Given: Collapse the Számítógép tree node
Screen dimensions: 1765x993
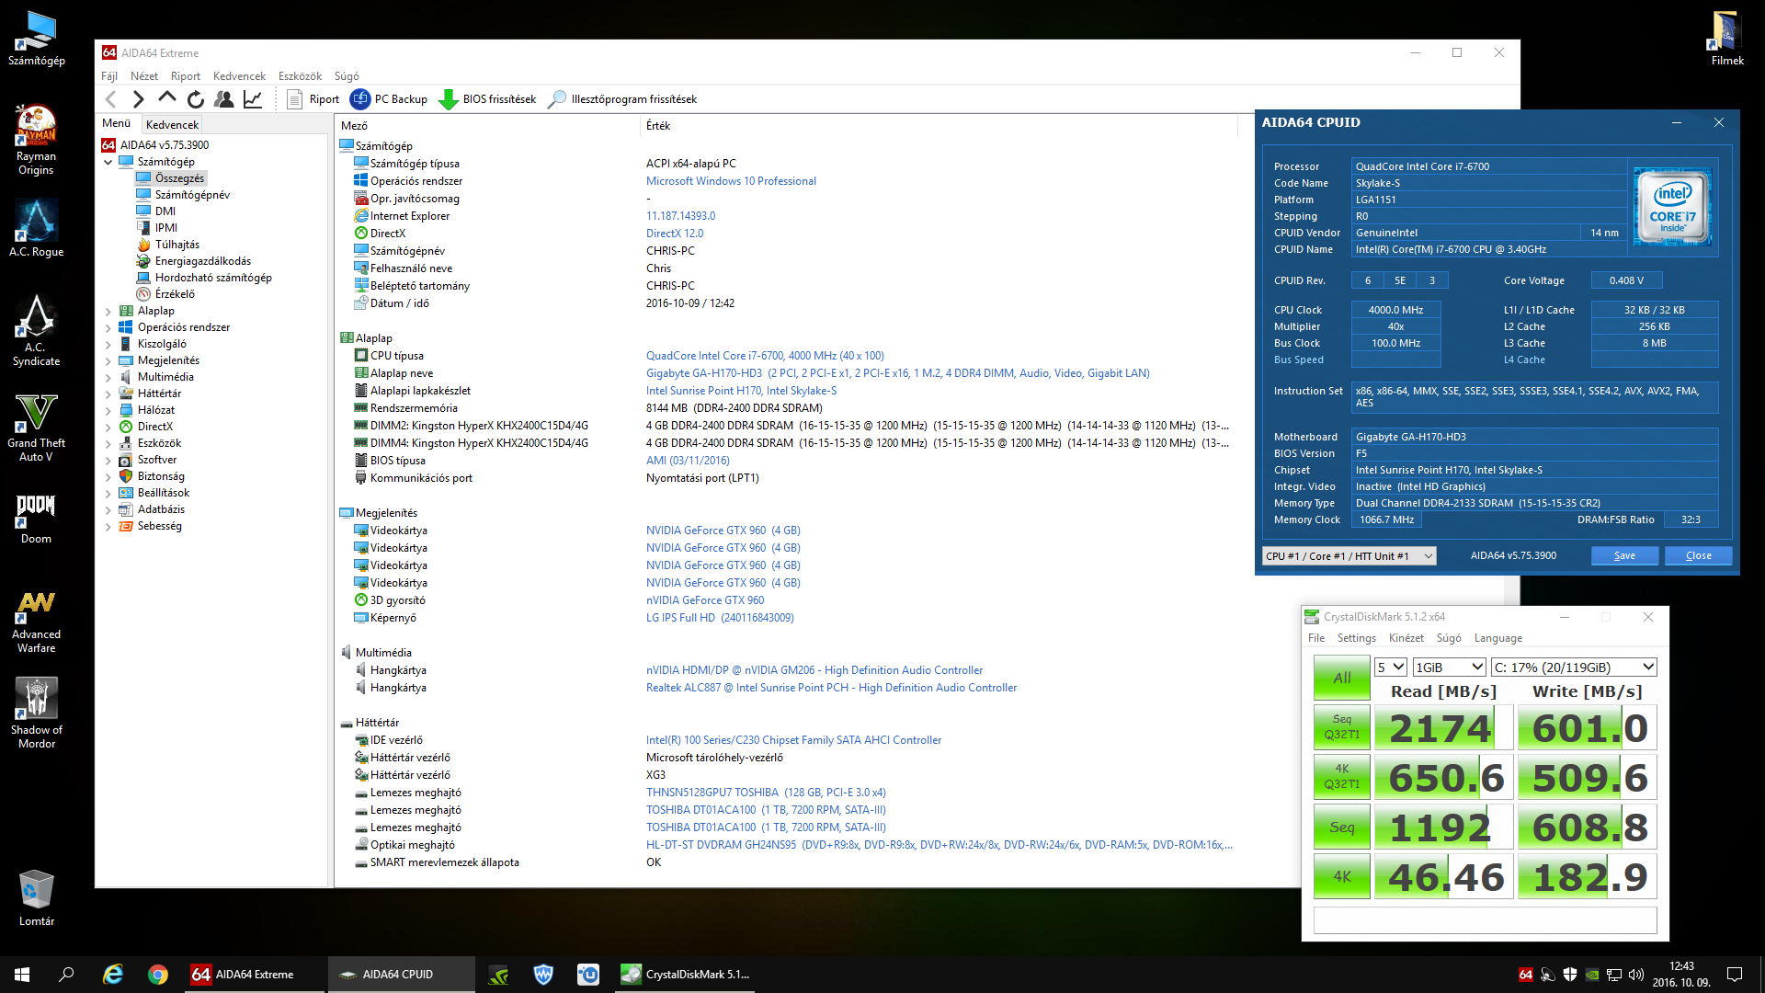Looking at the screenshot, I should pyautogui.click(x=108, y=162).
